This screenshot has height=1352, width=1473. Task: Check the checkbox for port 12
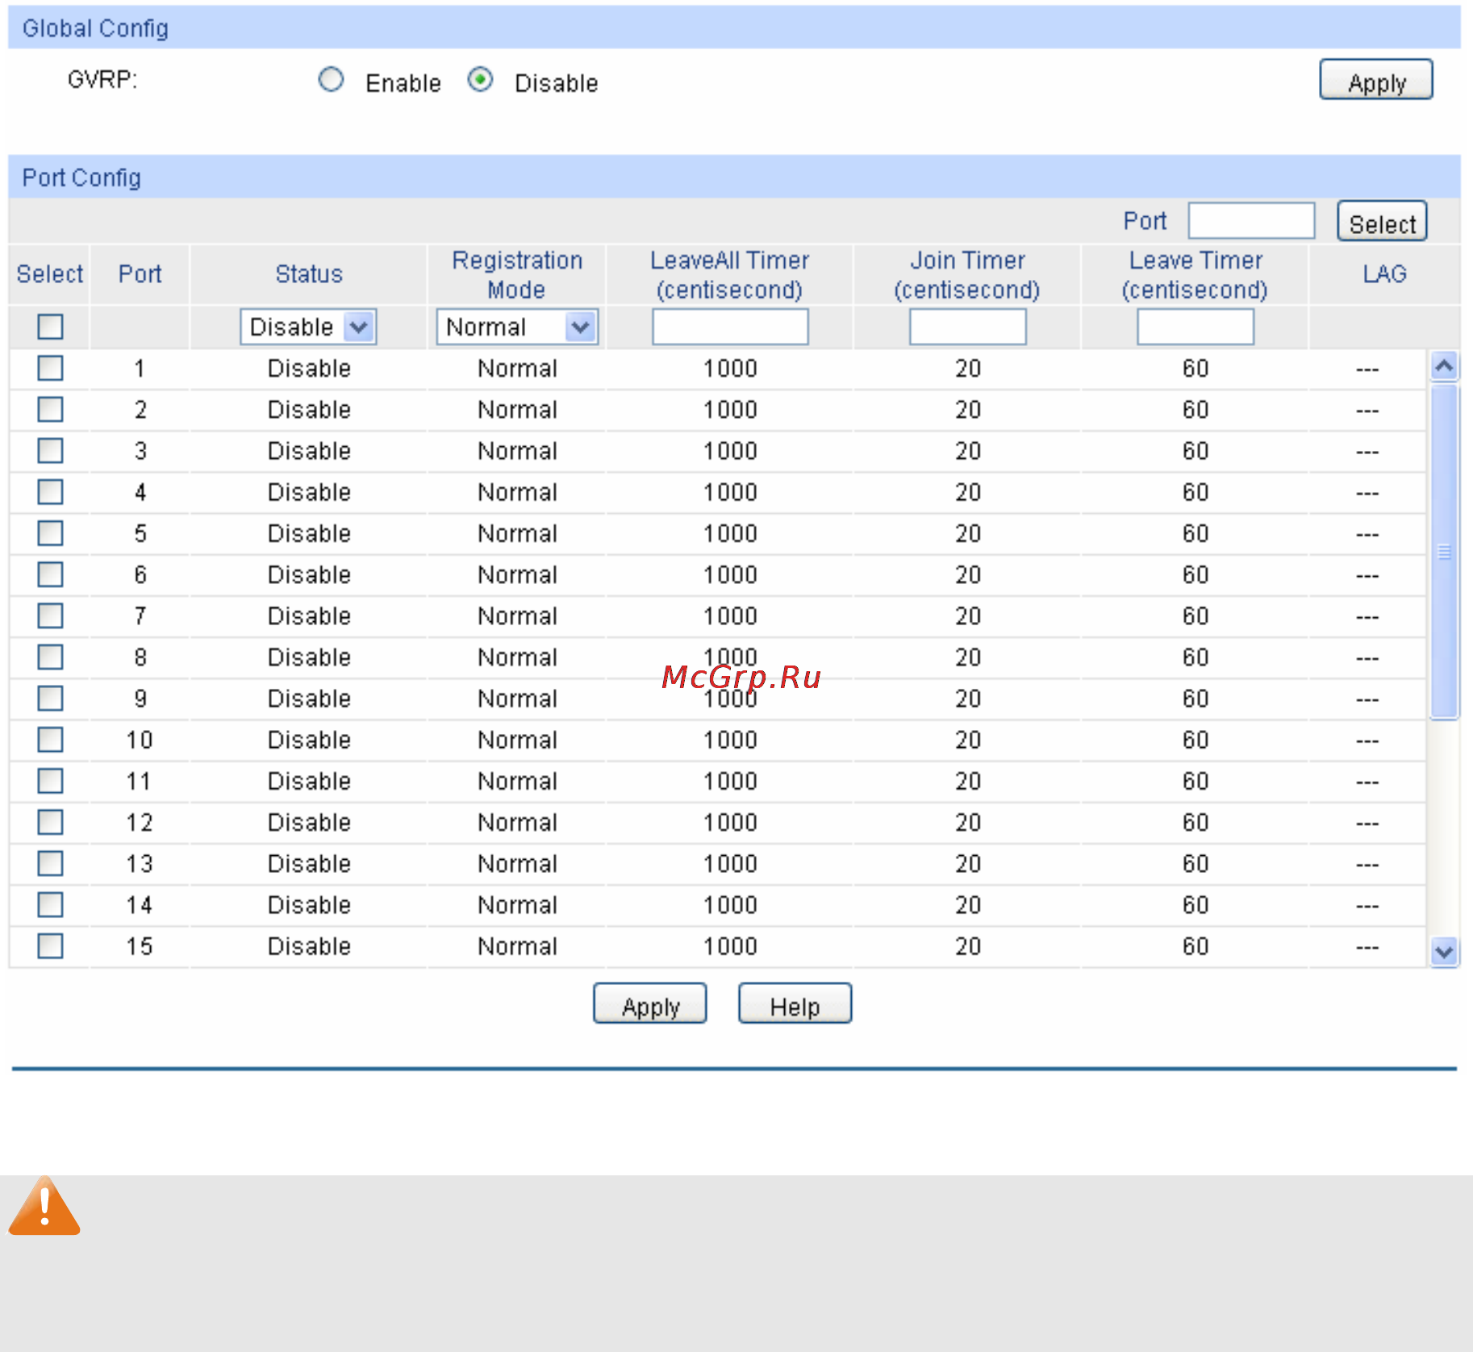[50, 823]
